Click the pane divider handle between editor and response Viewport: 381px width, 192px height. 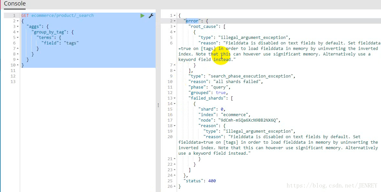click(158, 105)
